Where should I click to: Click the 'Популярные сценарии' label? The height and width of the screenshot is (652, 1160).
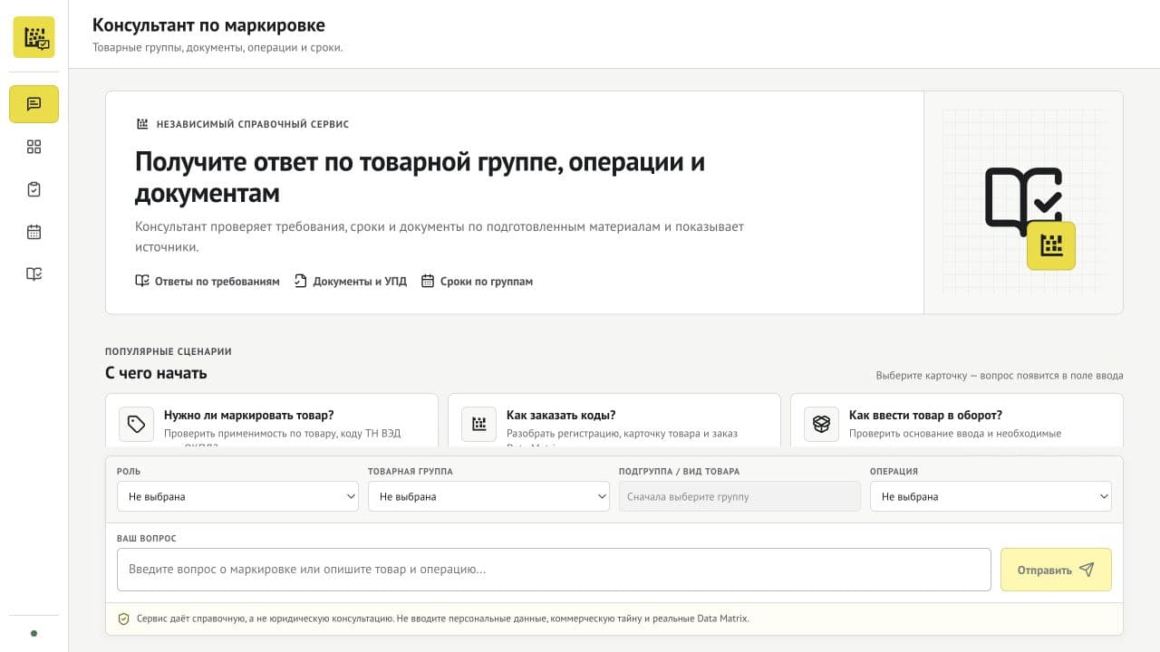click(x=169, y=351)
